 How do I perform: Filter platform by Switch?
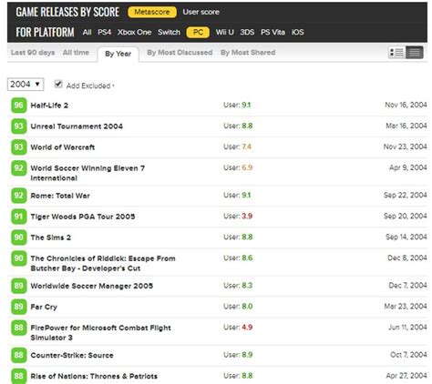[x=169, y=32]
